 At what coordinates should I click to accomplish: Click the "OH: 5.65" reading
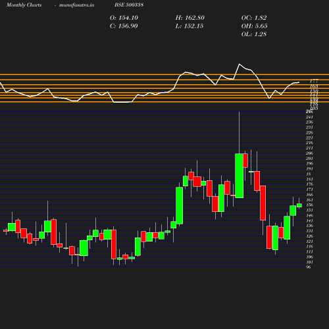coord(255,26)
